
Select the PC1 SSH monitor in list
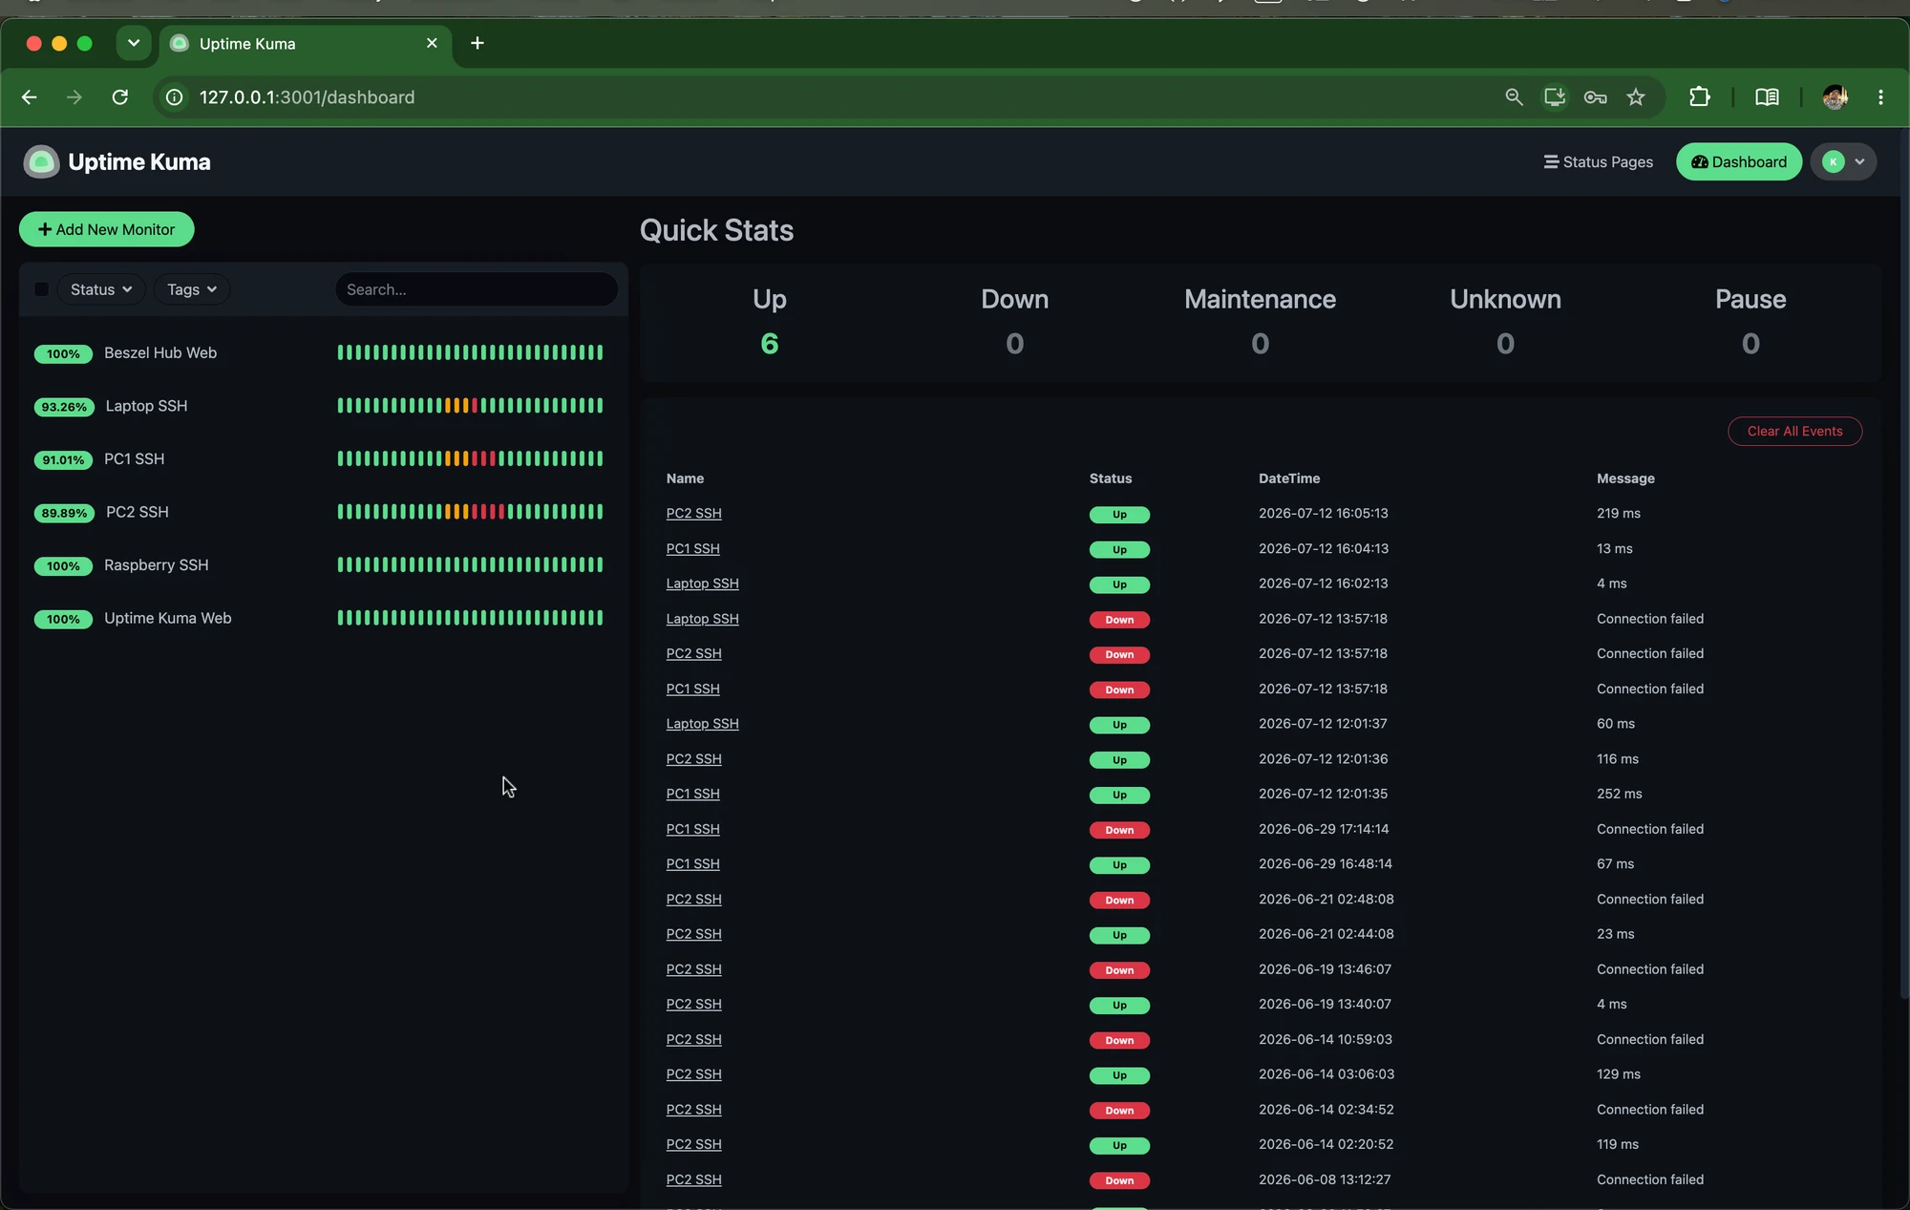323,459
